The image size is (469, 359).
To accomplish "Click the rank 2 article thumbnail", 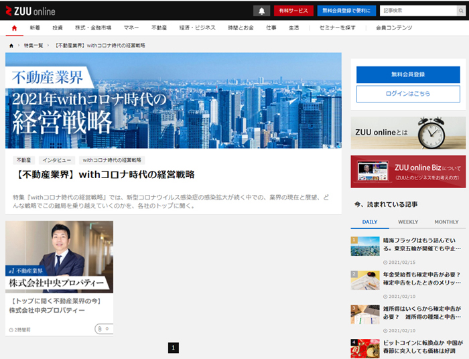I will tap(365, 281).
